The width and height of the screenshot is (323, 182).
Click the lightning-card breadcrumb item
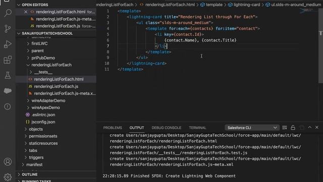tap(247, 5)
